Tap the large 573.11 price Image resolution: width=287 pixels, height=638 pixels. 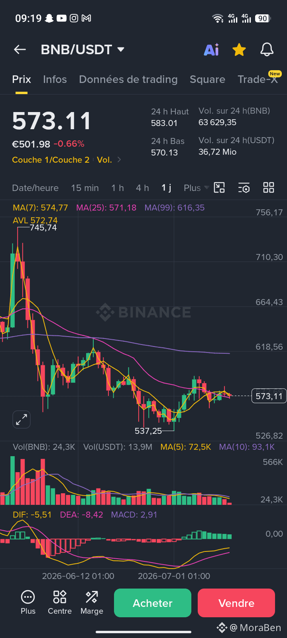tap(52, 121)
